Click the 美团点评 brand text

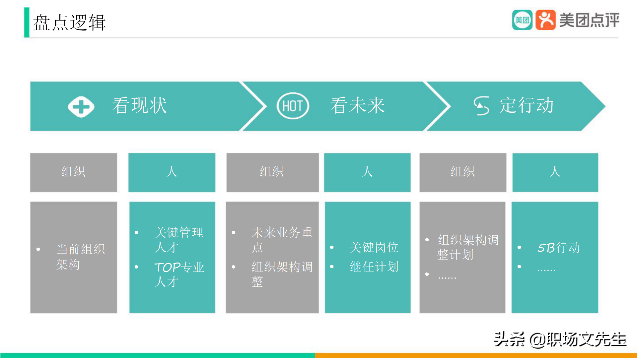tap(589, 20)
